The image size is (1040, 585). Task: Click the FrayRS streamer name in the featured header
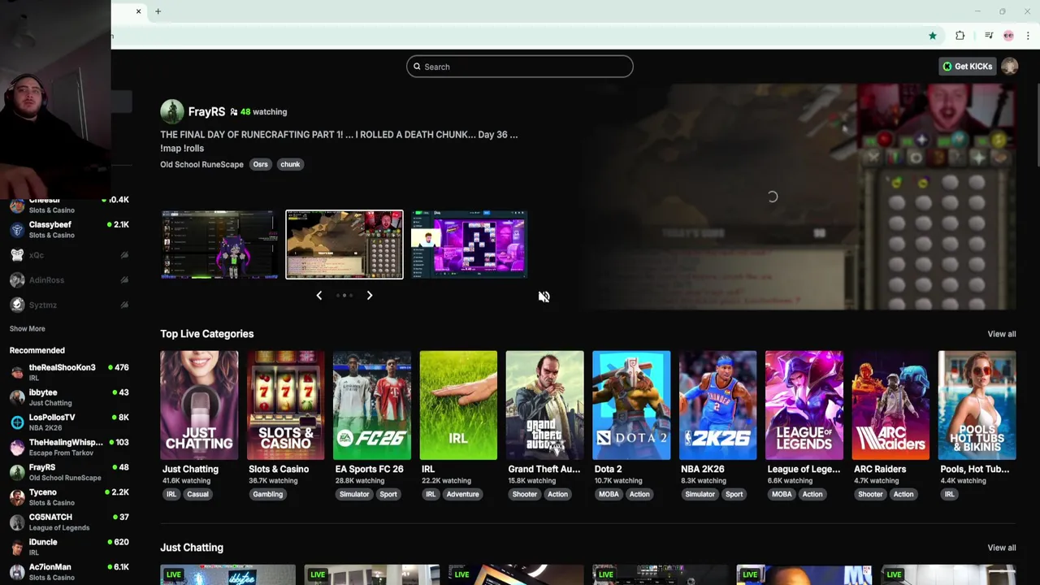206,112
